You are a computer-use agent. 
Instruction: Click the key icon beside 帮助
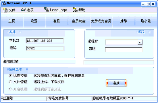75,10
